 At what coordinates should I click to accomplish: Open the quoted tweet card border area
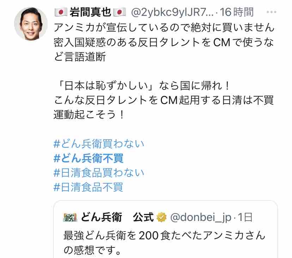pos(165,229)
